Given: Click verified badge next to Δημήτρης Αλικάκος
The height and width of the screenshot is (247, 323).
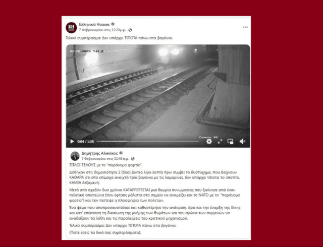Looking at the screenshot, I should click(x=121, y=153).
